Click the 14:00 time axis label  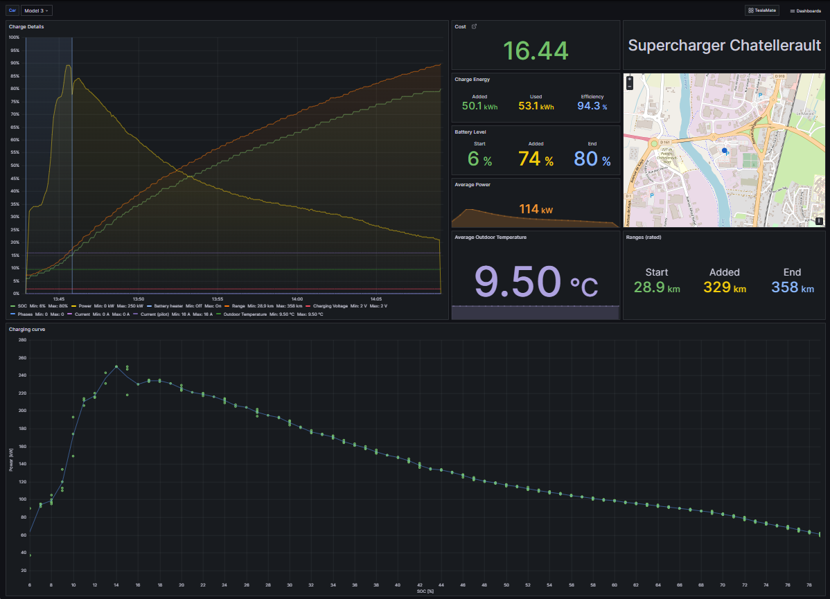point(297,299)
